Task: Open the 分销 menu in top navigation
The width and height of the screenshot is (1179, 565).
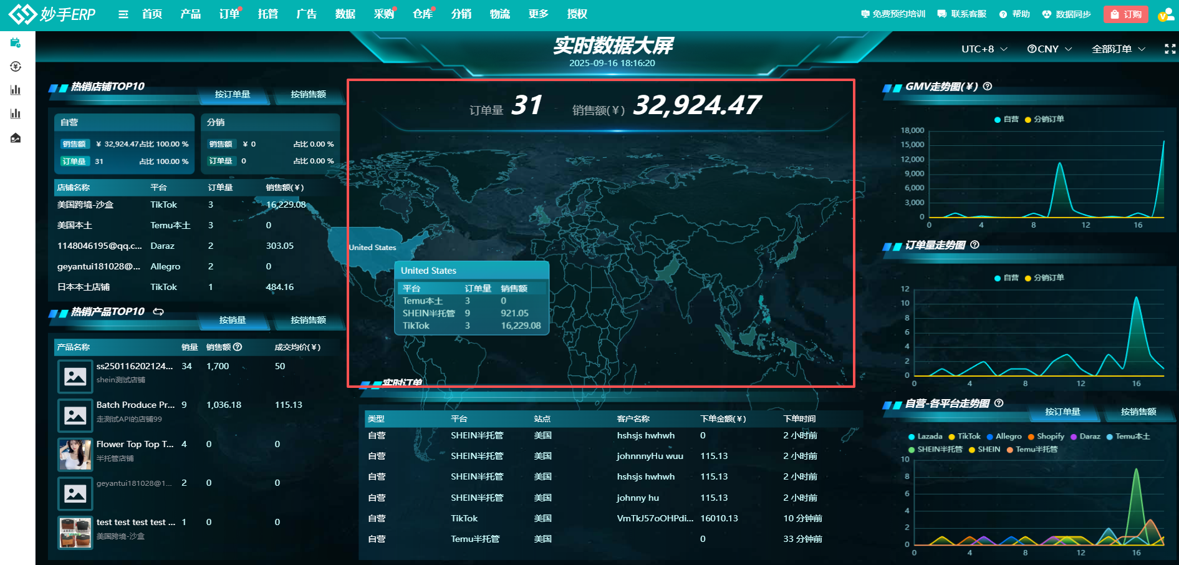Action: point(461,14)
